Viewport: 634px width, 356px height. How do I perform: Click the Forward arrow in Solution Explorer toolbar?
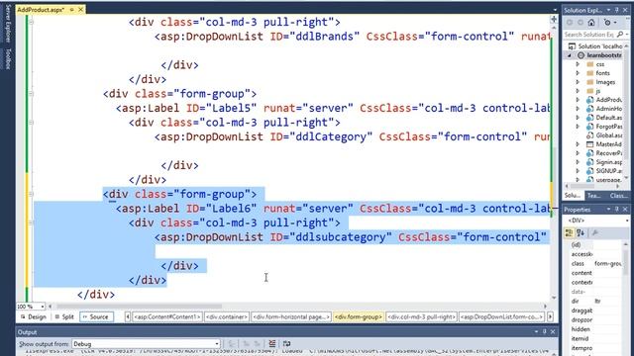581,23
